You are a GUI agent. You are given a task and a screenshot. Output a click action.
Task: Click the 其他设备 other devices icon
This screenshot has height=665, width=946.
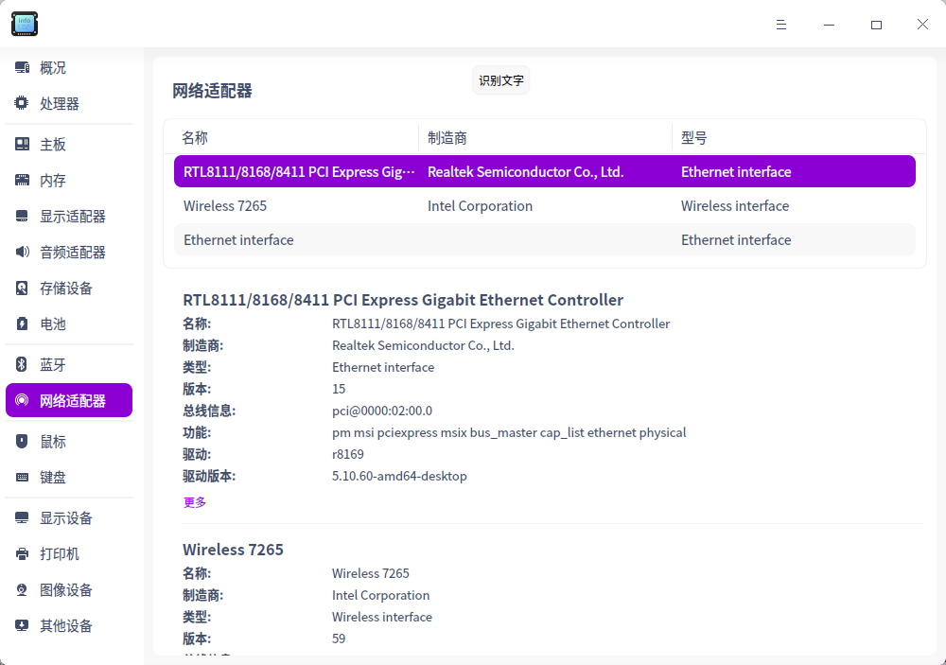pyautogui.click(x=23, y=625)
